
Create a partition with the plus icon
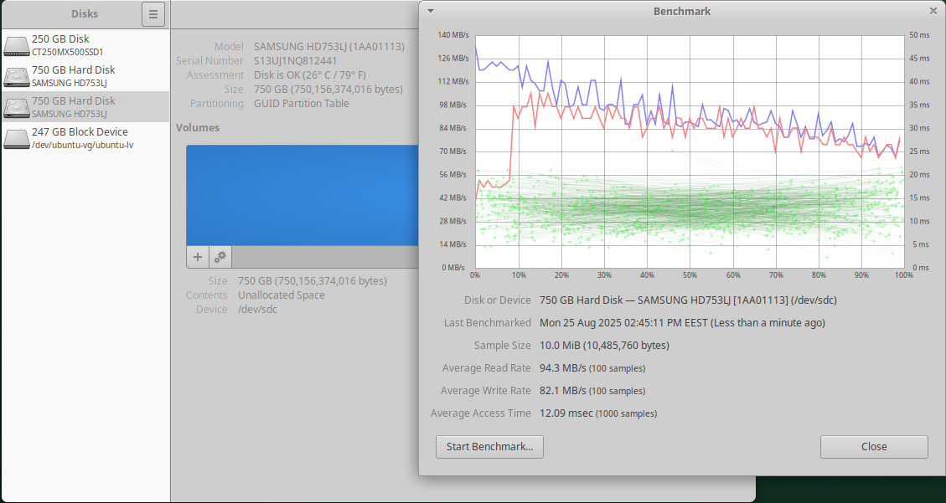point(197,257)
